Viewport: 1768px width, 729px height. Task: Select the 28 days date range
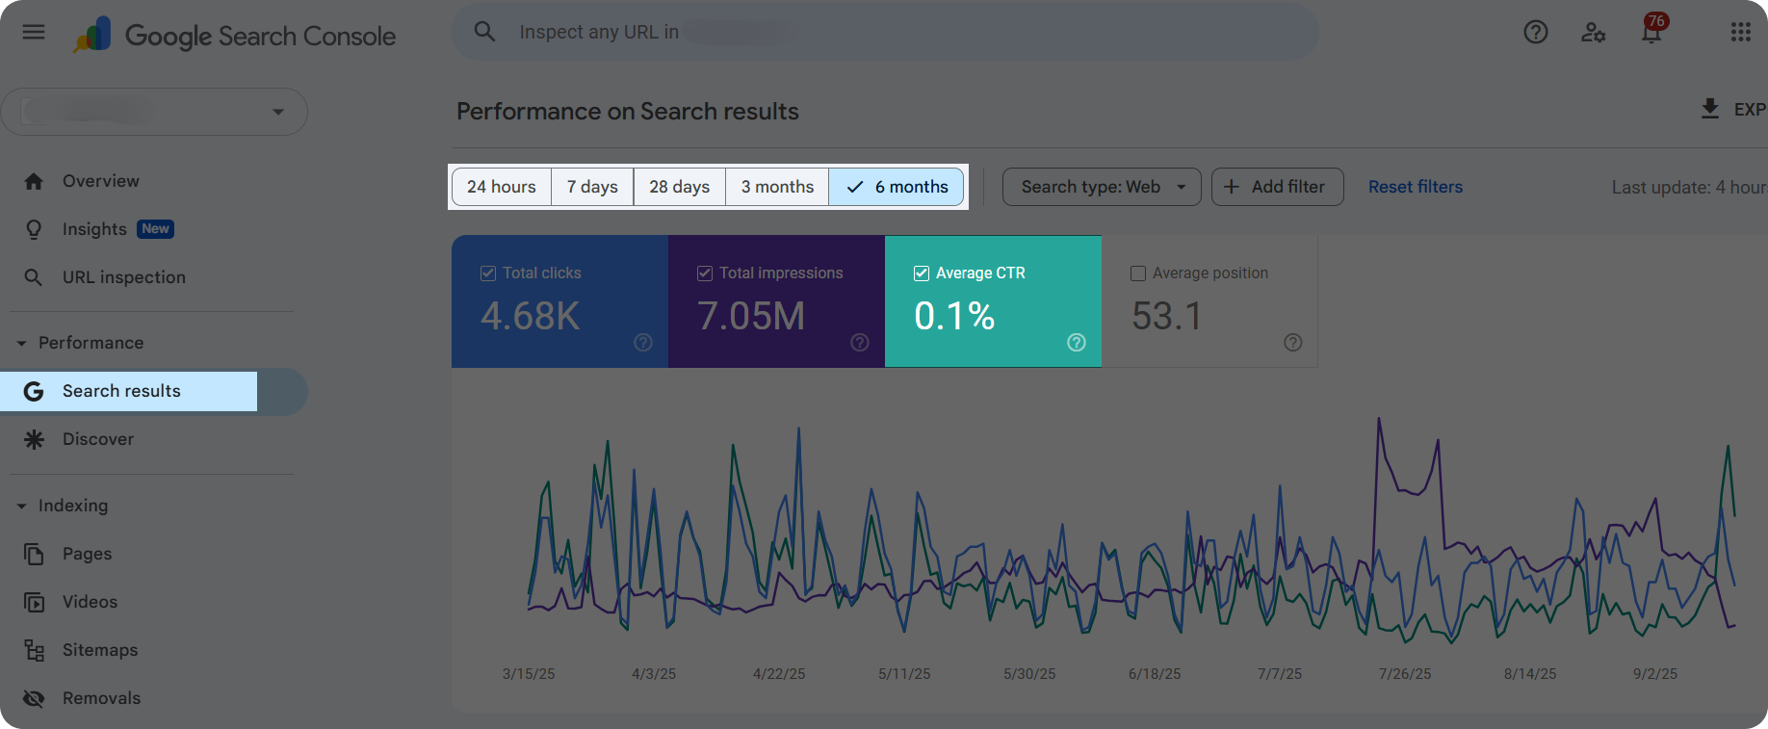[x=679, y=187]
